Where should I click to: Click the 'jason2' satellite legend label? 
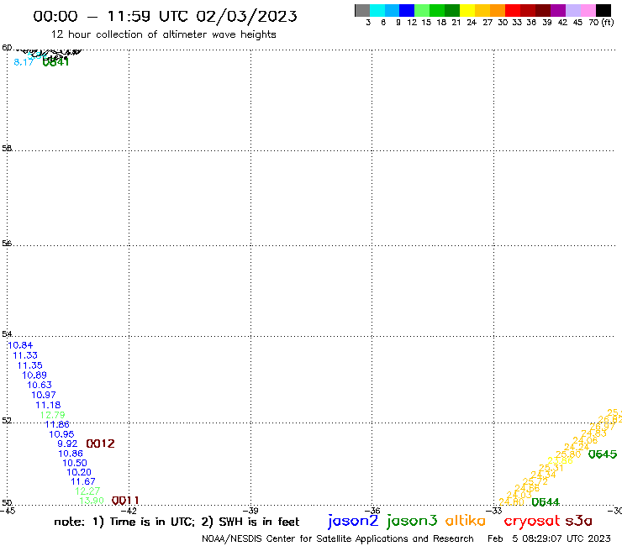(x=353, y=521)
